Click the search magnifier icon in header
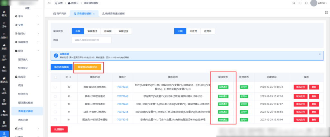Image resolution: width=330 pixels, height=137 pixels. [294, 3]
